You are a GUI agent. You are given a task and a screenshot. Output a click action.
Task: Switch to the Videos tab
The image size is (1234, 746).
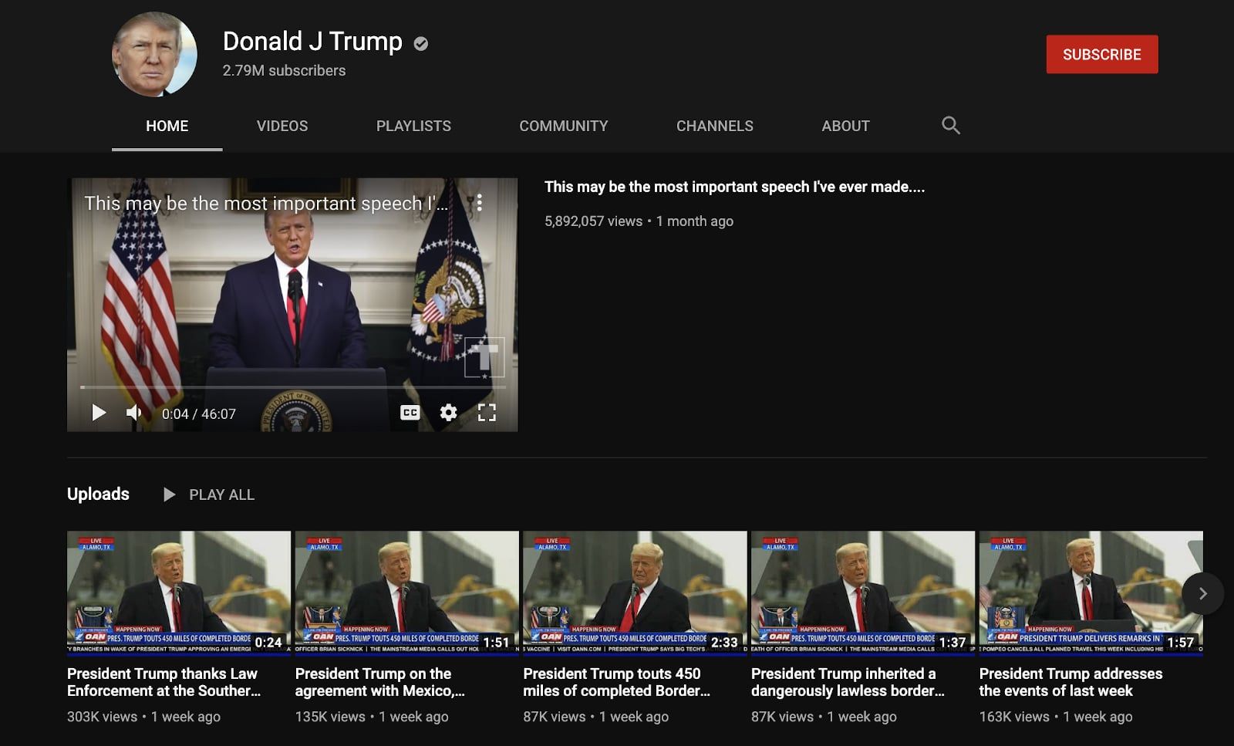pos(282,126)
